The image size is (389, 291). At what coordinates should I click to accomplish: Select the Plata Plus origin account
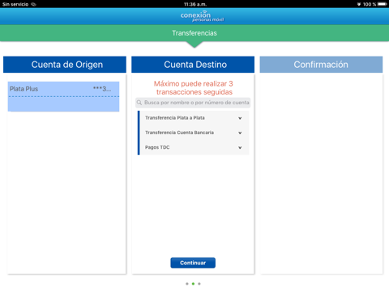point(63,96)
